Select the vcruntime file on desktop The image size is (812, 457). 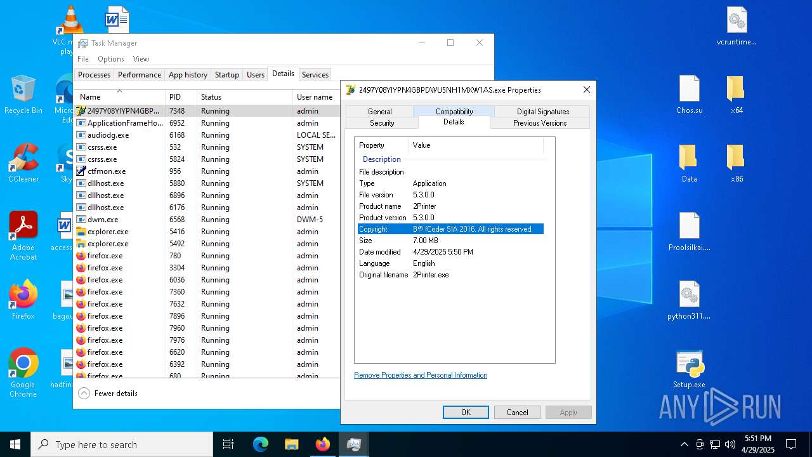(x=737, y=27)
